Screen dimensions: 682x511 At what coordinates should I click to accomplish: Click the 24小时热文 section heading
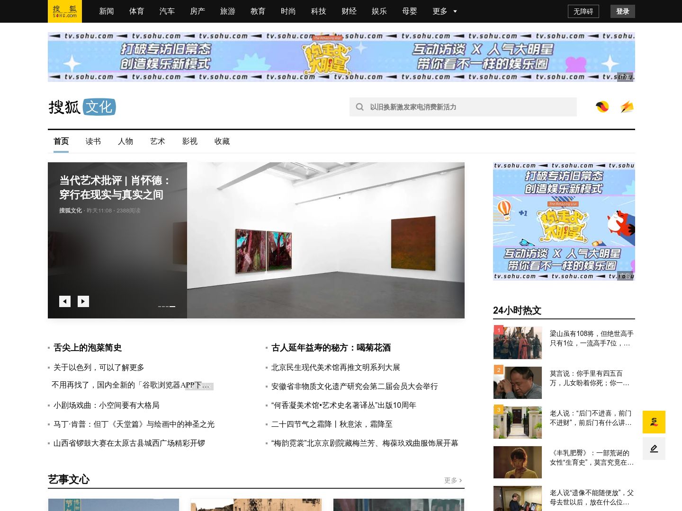pos(517,310)
